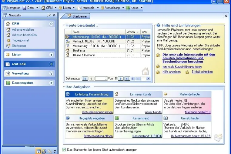
Task: Click the house icon beside Ein neuer Kunde
Action: click(x=117, y=94)
